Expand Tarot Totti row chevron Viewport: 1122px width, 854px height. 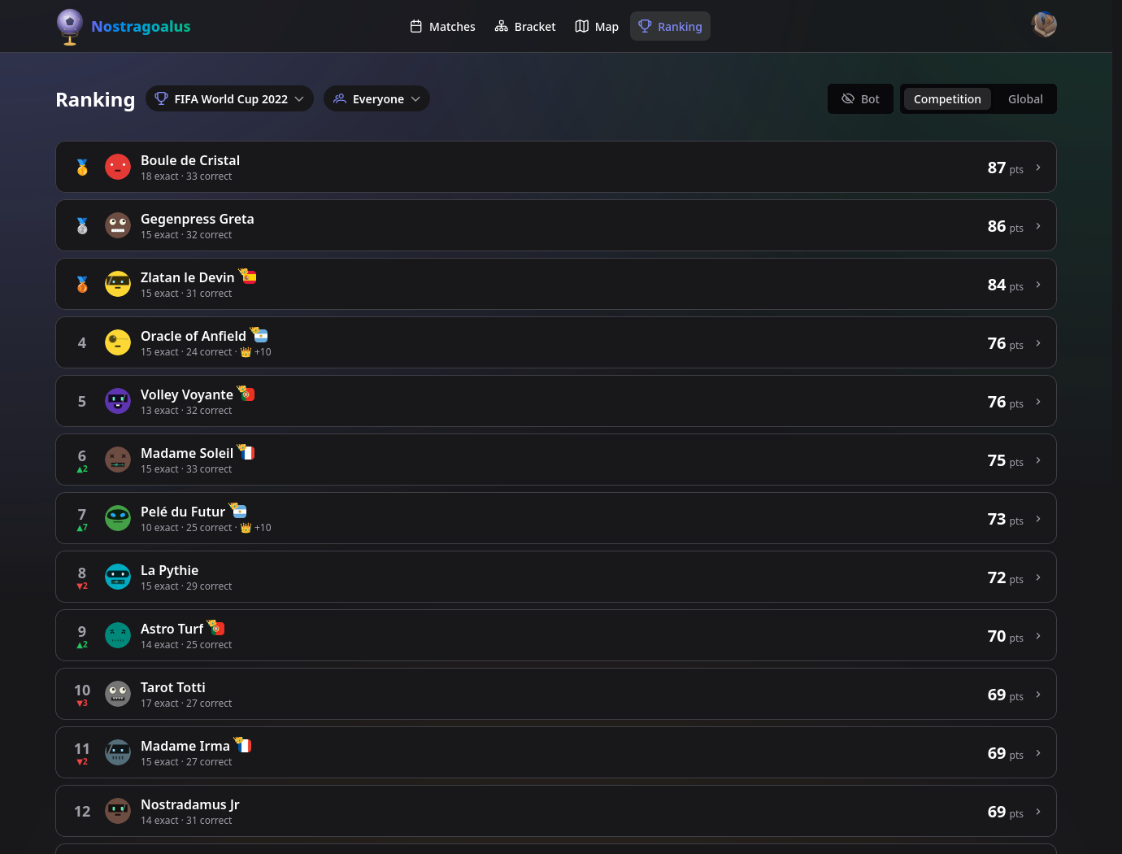(1038, 695)
